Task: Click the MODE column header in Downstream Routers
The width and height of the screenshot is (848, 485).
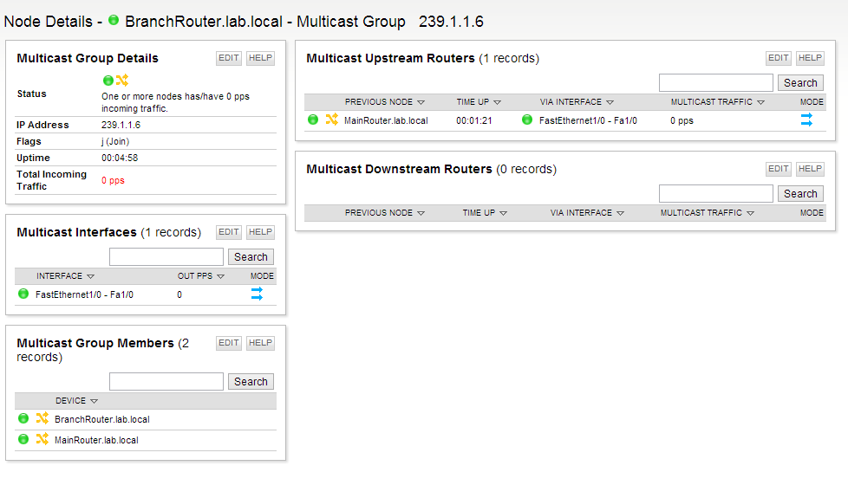Action: click(812, 213)
